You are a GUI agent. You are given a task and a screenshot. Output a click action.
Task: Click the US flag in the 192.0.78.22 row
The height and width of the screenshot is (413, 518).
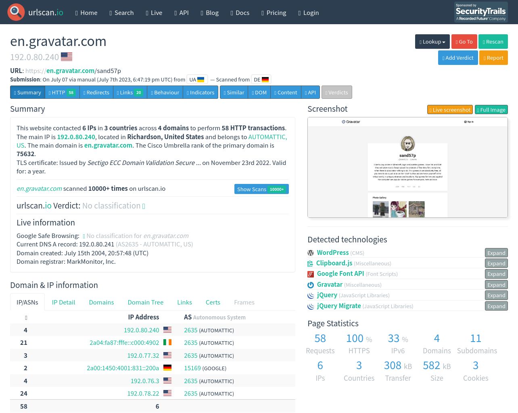pos(167,393)
